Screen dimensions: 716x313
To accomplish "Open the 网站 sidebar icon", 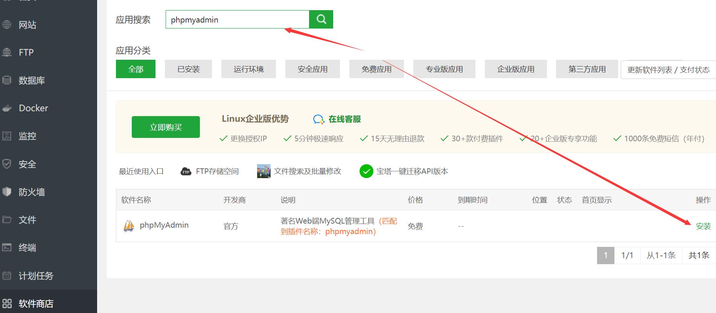I will coord(7,24).
